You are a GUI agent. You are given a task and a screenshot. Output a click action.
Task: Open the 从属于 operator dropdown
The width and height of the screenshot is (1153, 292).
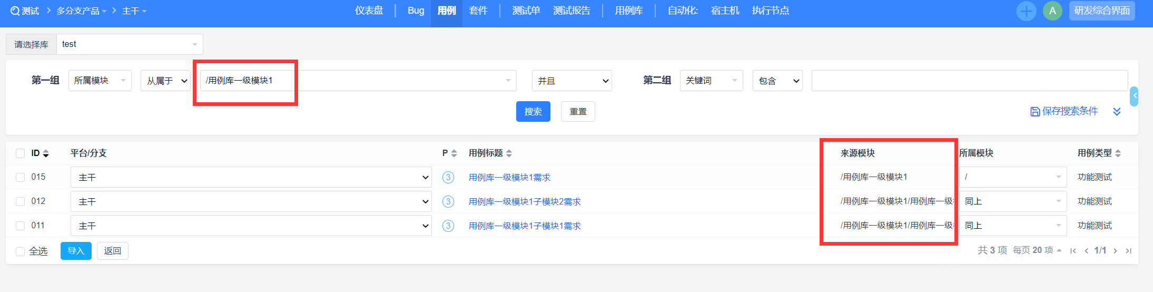point(165,81)
